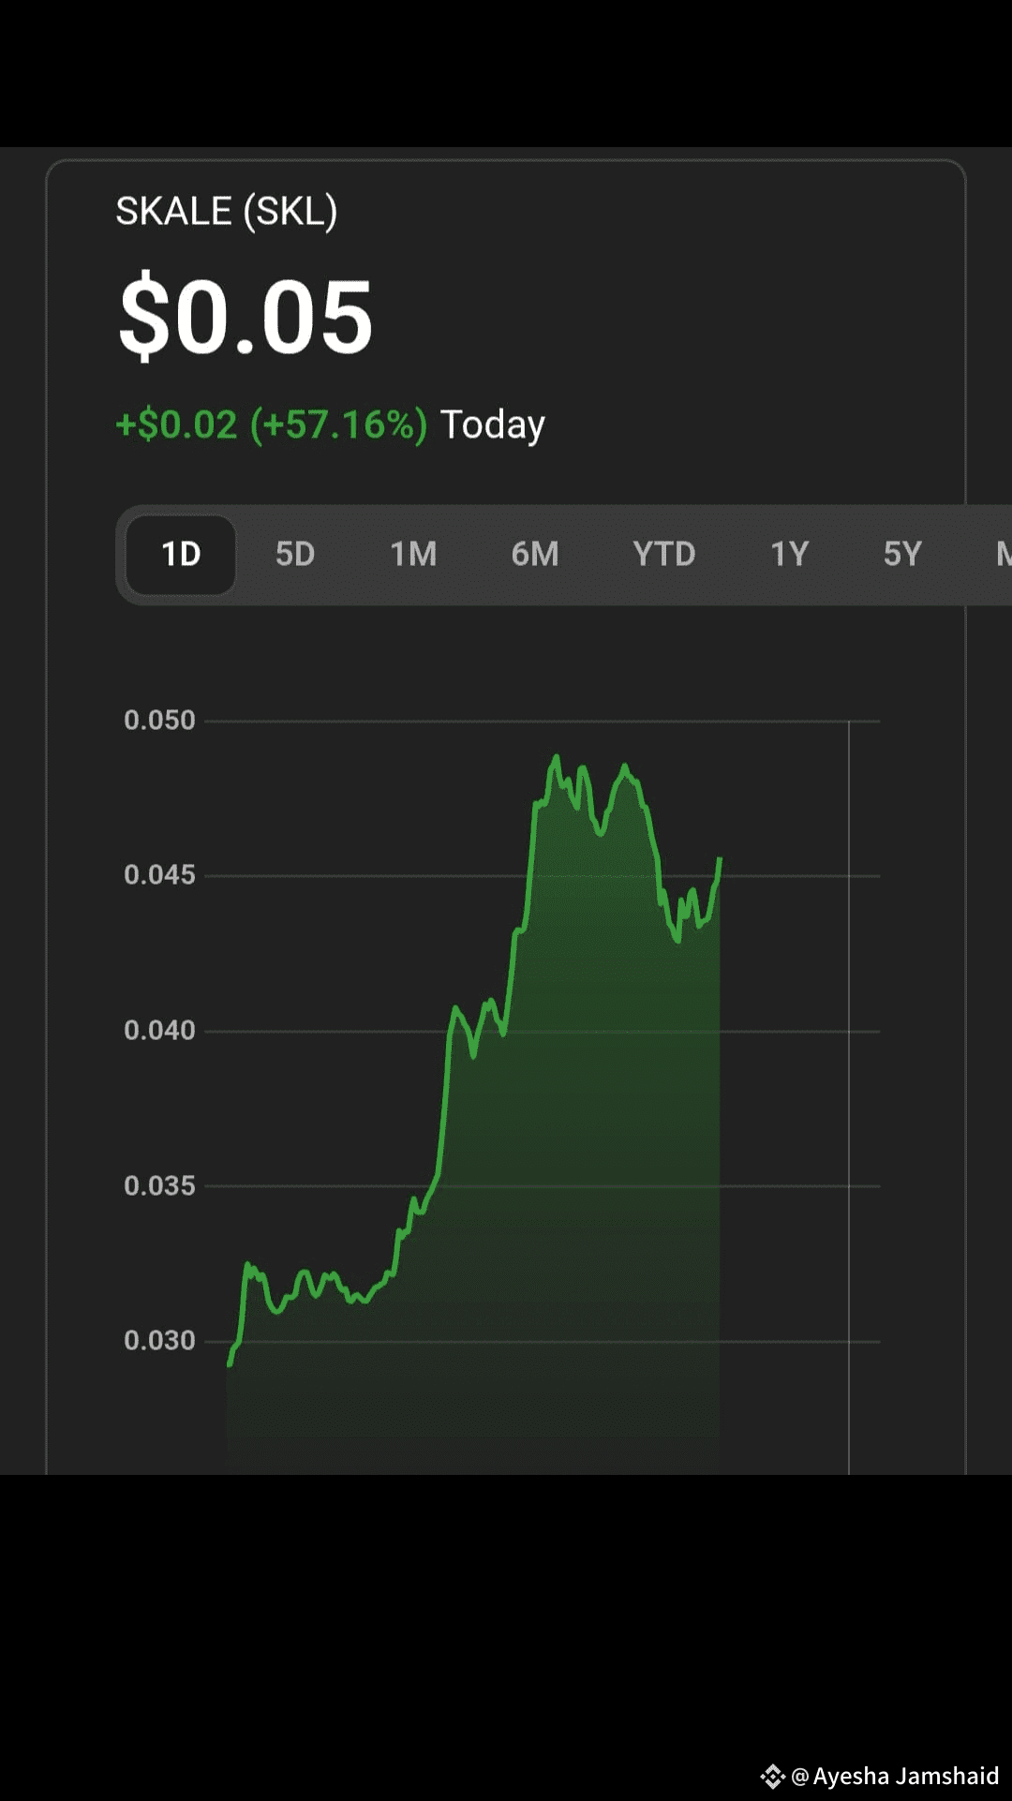The width and height of the screenshot is (1012, 1801).
Task: Tap the $0.05 current price
Action: [246, 319]
